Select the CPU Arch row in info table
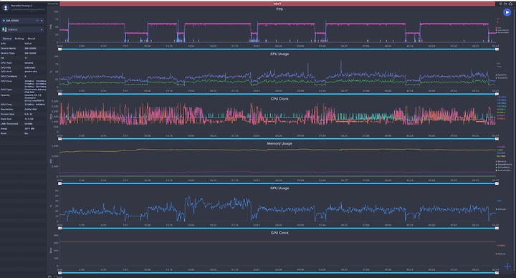 click(x=23, y=72)
